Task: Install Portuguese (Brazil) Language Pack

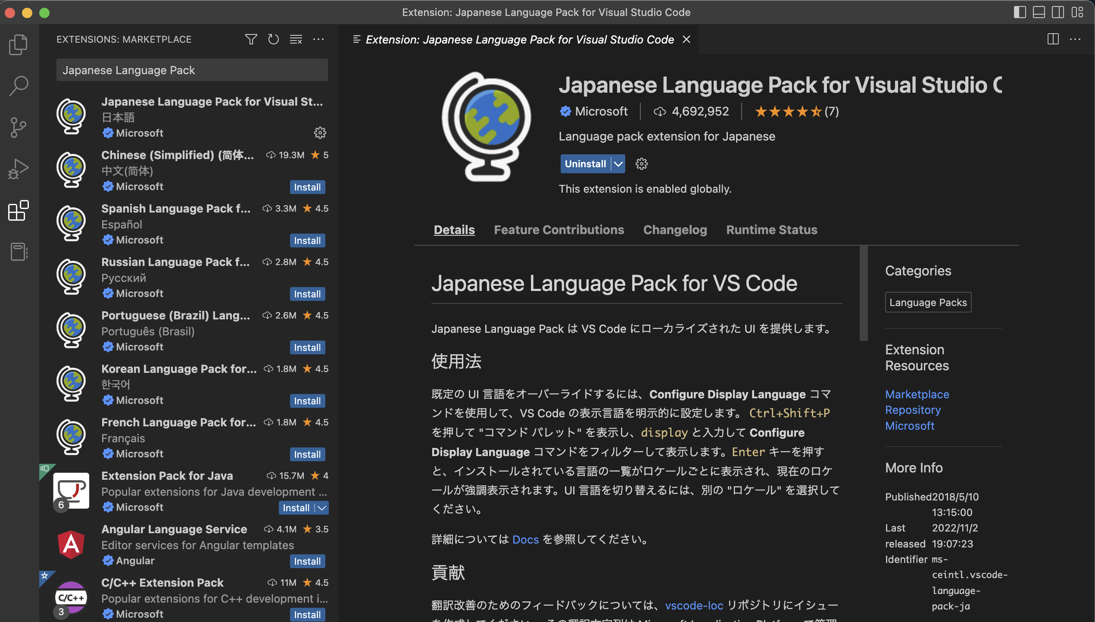Action: [x=307, y=347]
